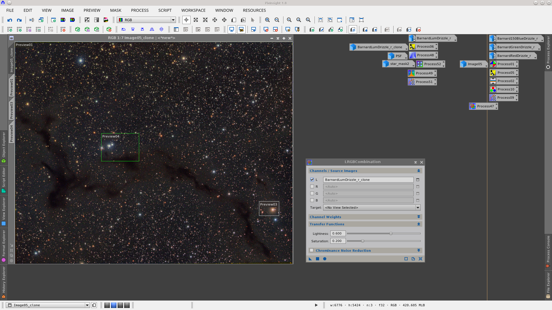
Task: Click the Apply square icon in LRGBCombination
Action: [x=317, y=259]
